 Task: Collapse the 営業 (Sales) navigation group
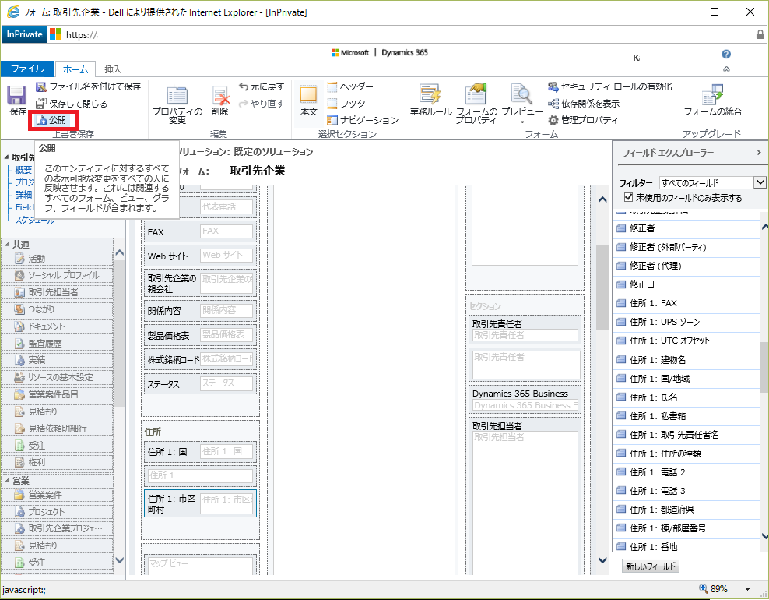[7, 481]
